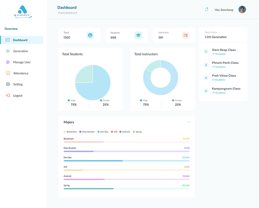Toggle the Blockchain legend item

click(x=70, y=132)
